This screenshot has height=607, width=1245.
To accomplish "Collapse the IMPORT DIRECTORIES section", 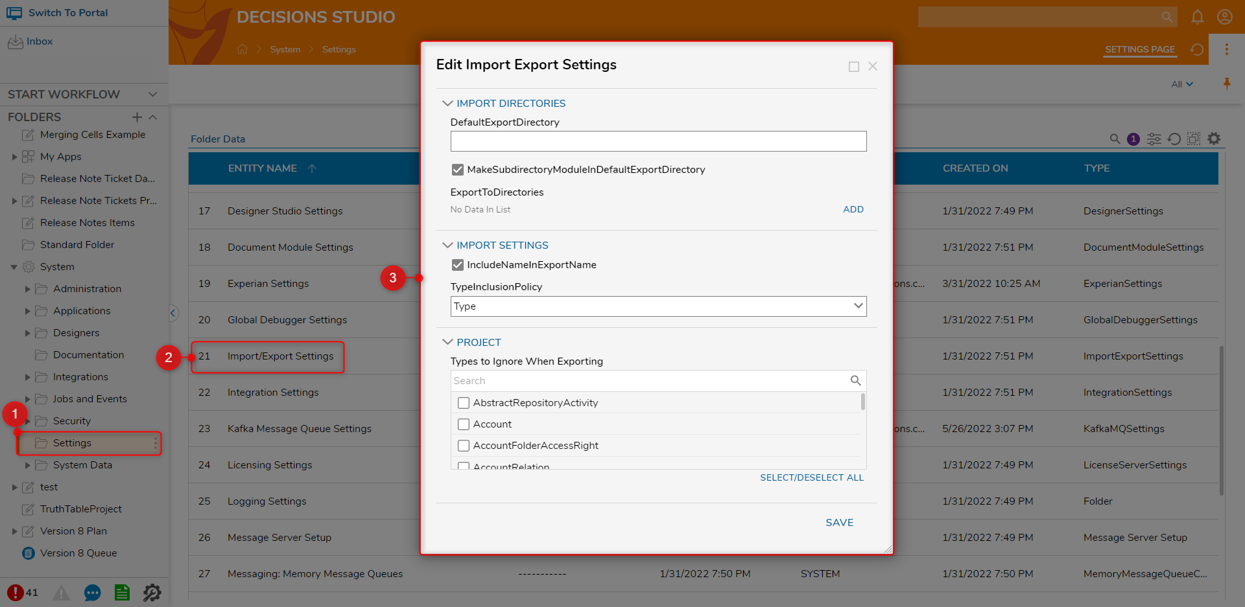I will [447, 103].
